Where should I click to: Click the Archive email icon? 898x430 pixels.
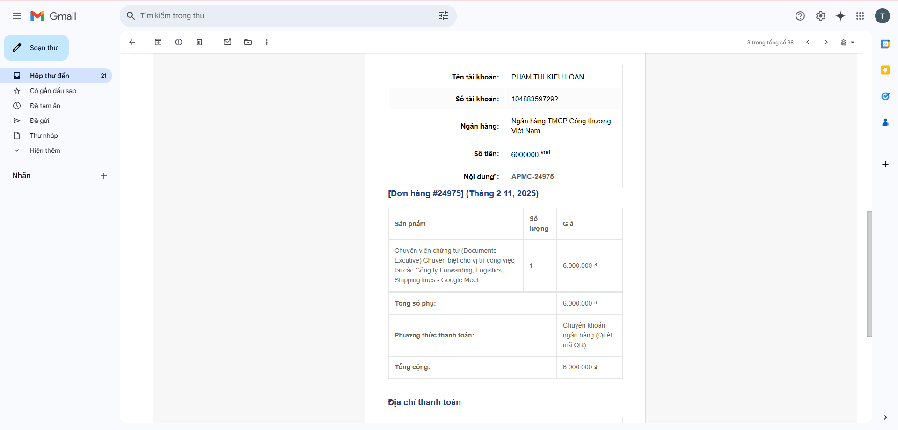coord(158,42)
